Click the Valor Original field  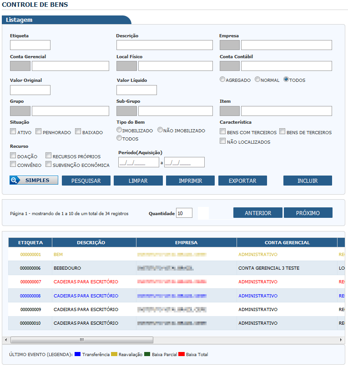pyautogui.click(x=30, y=90)
